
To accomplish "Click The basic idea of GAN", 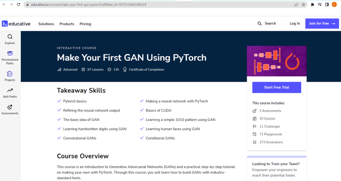I will click(x=81, y=120).
